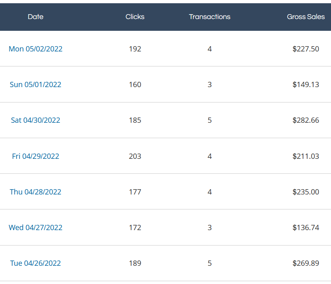The width and height of the screenshot is (331, 284).
Task: Open the Thu 04/28/2022 date link
Action: click(x=36, y=192)
